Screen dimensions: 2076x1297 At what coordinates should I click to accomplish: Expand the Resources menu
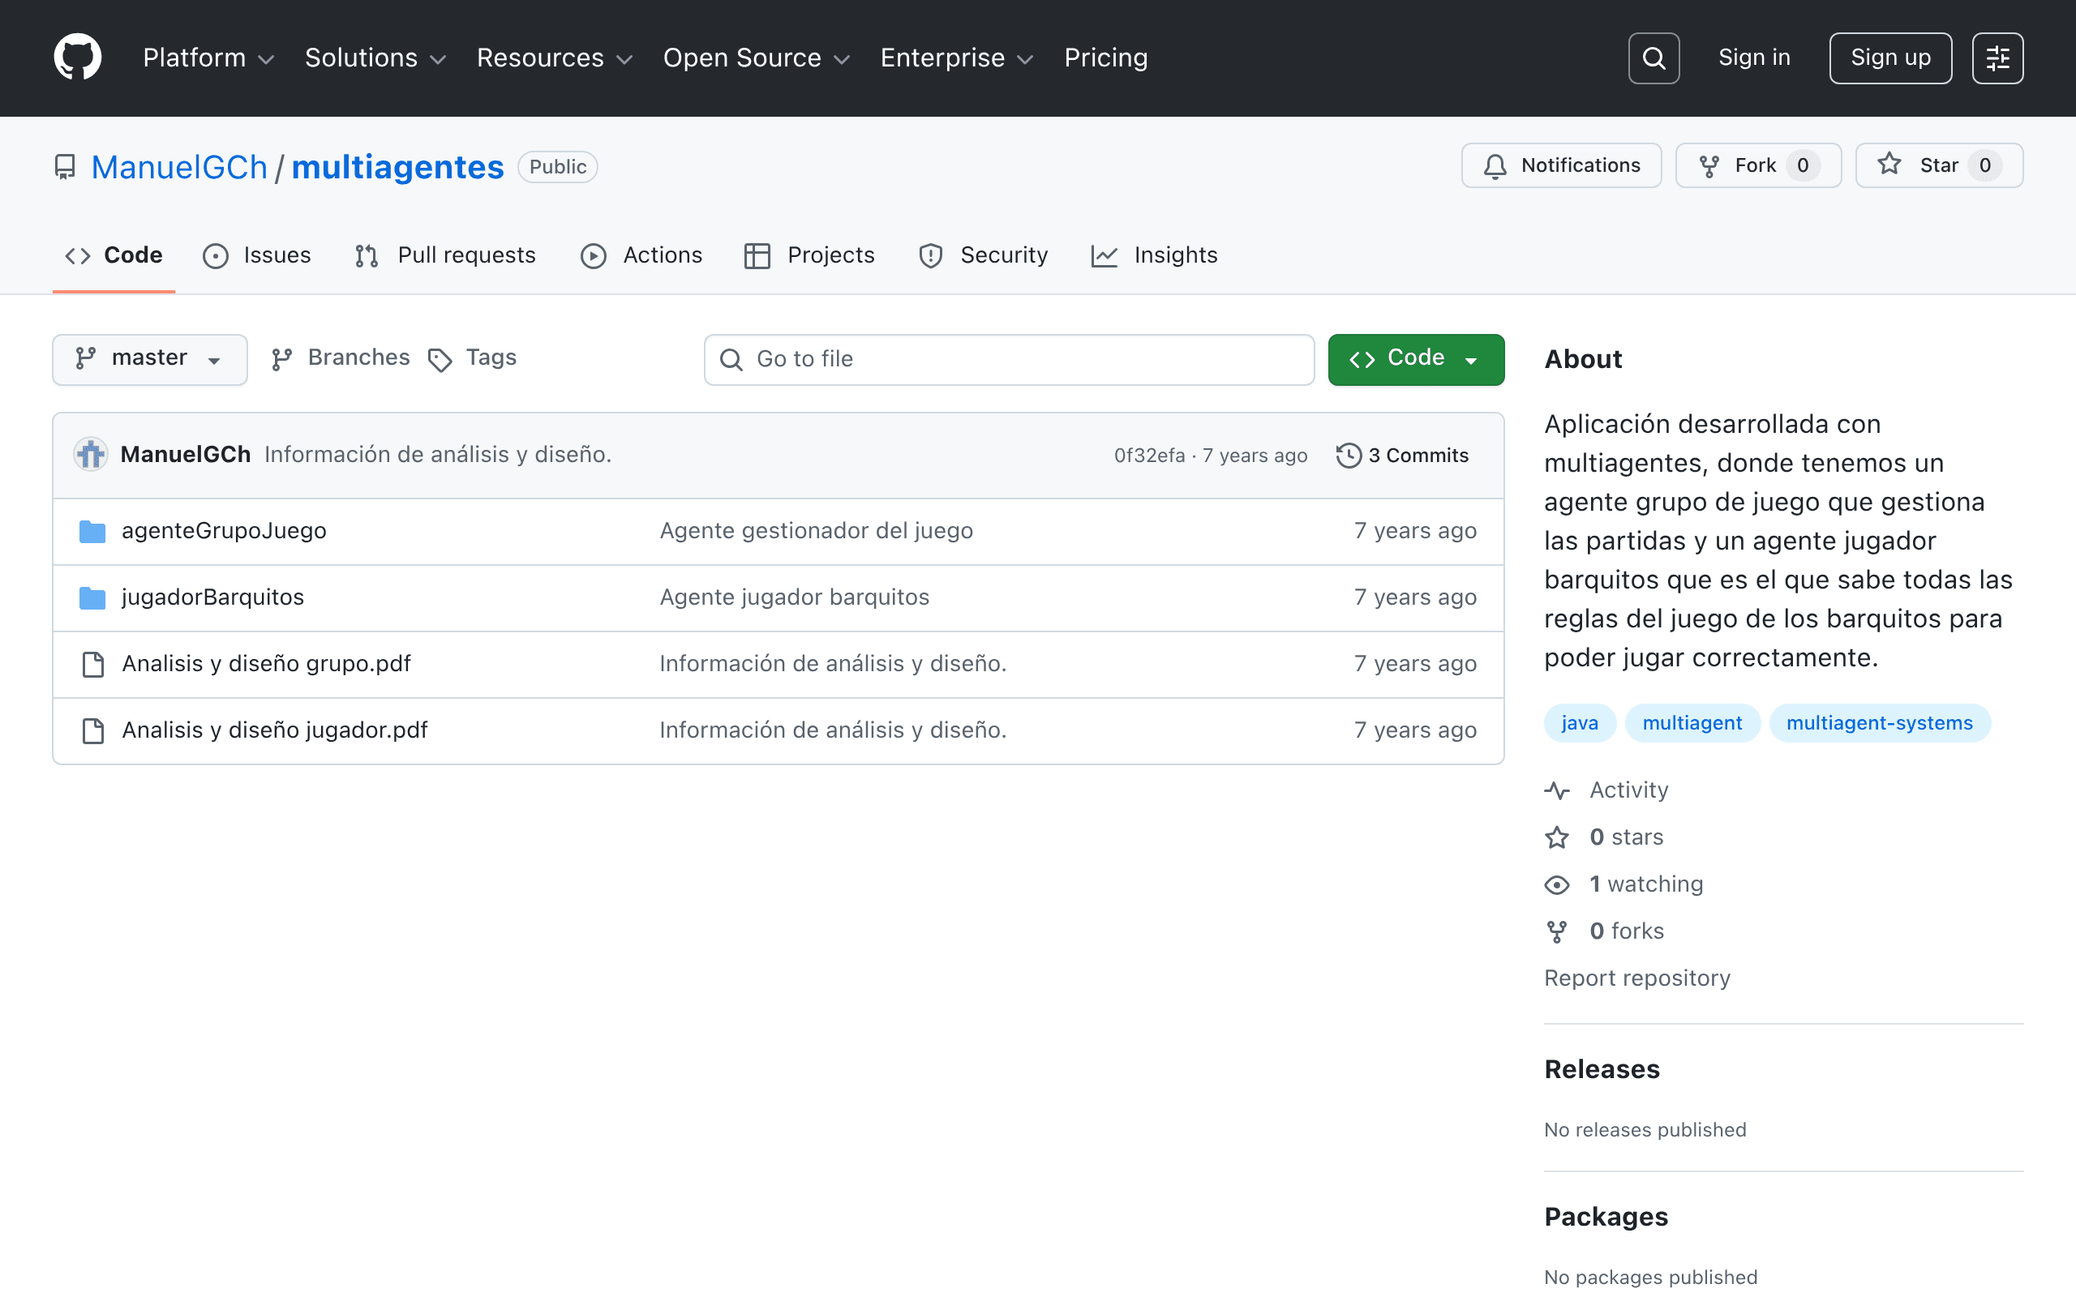point(554,58)
